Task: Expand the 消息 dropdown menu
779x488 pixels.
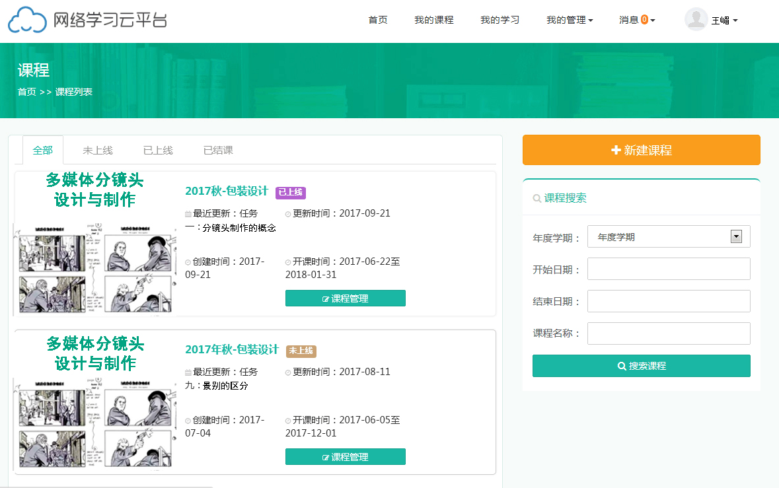Action: (636, 20)
